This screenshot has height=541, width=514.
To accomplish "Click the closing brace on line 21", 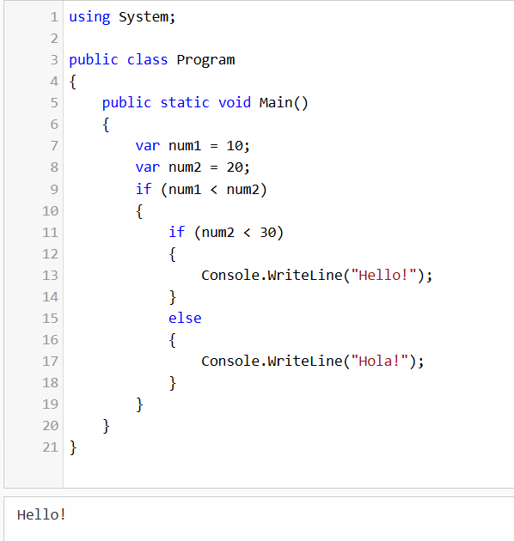I will point(73,447).
